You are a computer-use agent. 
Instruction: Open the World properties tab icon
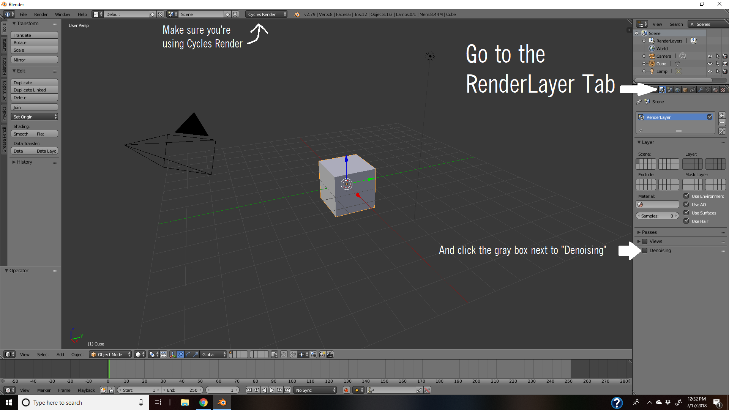click(x=677, y=90)
